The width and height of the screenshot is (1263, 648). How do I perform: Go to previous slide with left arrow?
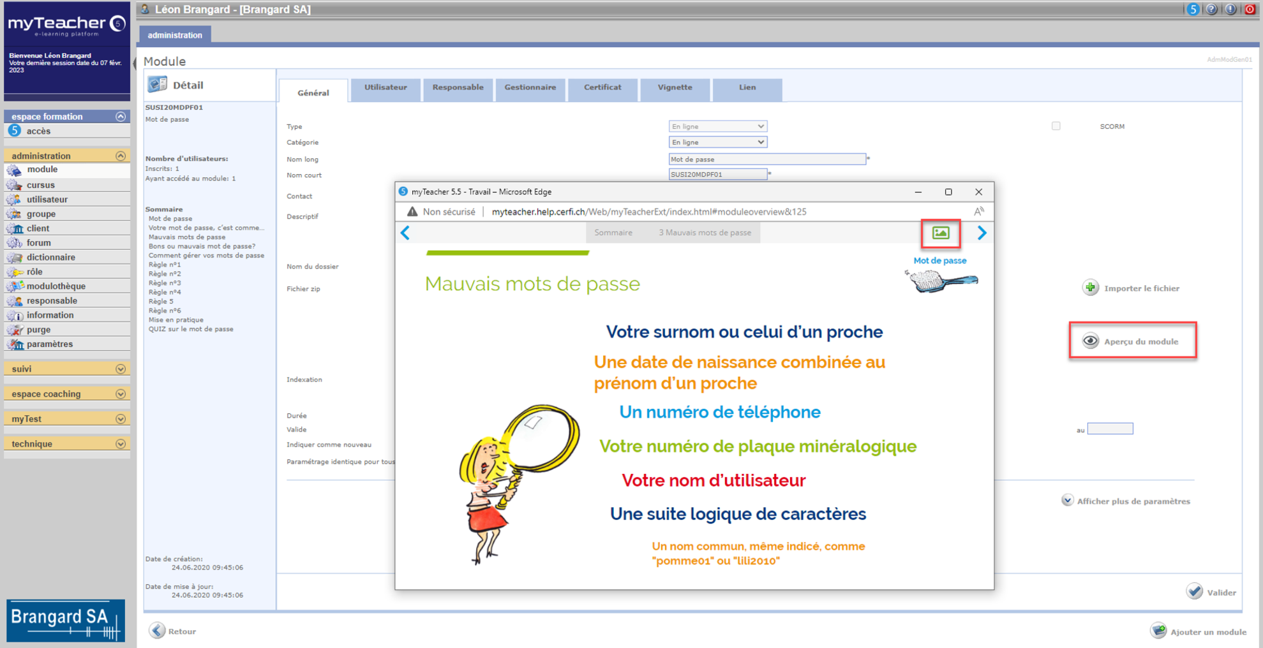click(405, 233)
